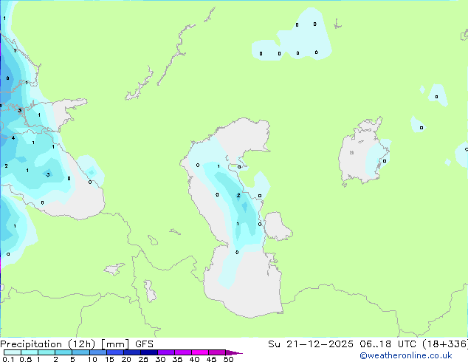Click the 'Precipitation (12h) [mm] GFS' title
Screen dimensions: 468x362
click(x=77, y=344)
